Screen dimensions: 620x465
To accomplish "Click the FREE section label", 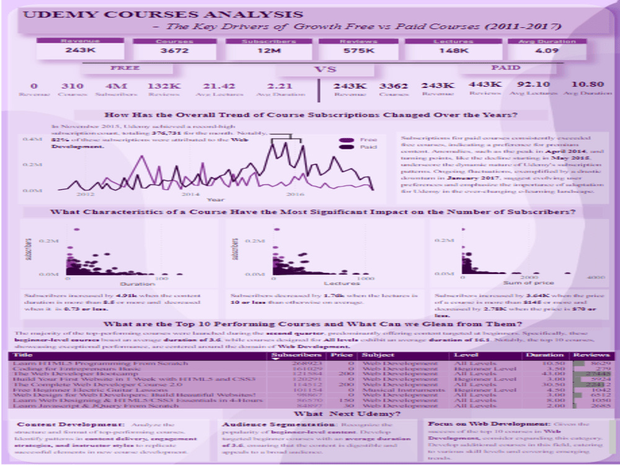I will [x=125, y=68].
